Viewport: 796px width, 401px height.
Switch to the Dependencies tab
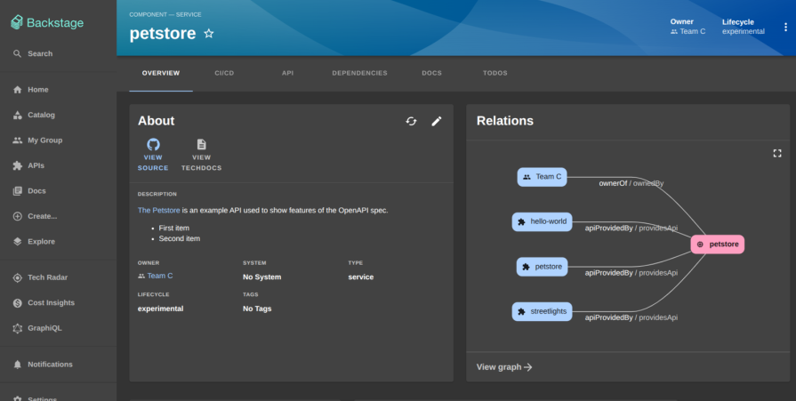360,73
